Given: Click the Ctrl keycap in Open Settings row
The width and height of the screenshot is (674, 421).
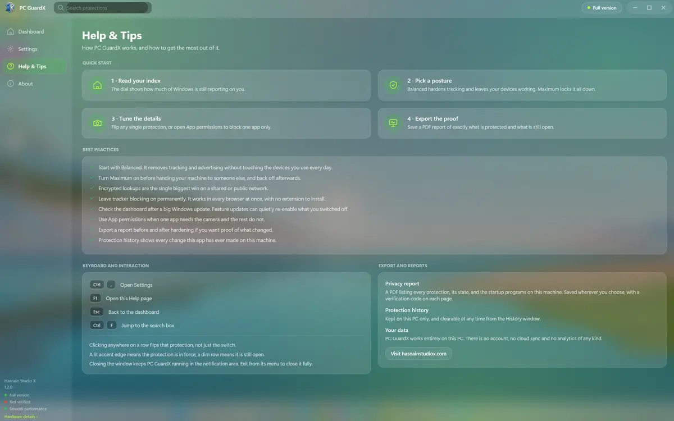Looking at the screenshot, I should [97, 285].
